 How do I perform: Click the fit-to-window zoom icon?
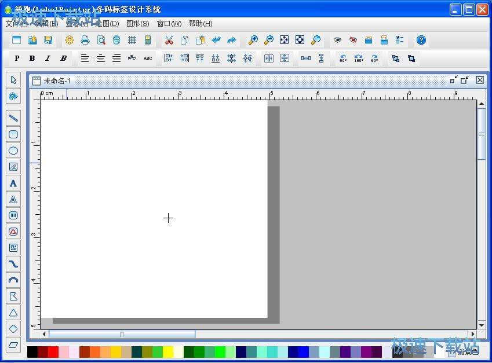tap(285, 40)
